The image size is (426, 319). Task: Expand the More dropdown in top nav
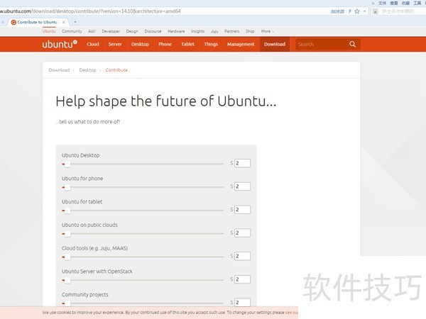(x=268, y=31)
